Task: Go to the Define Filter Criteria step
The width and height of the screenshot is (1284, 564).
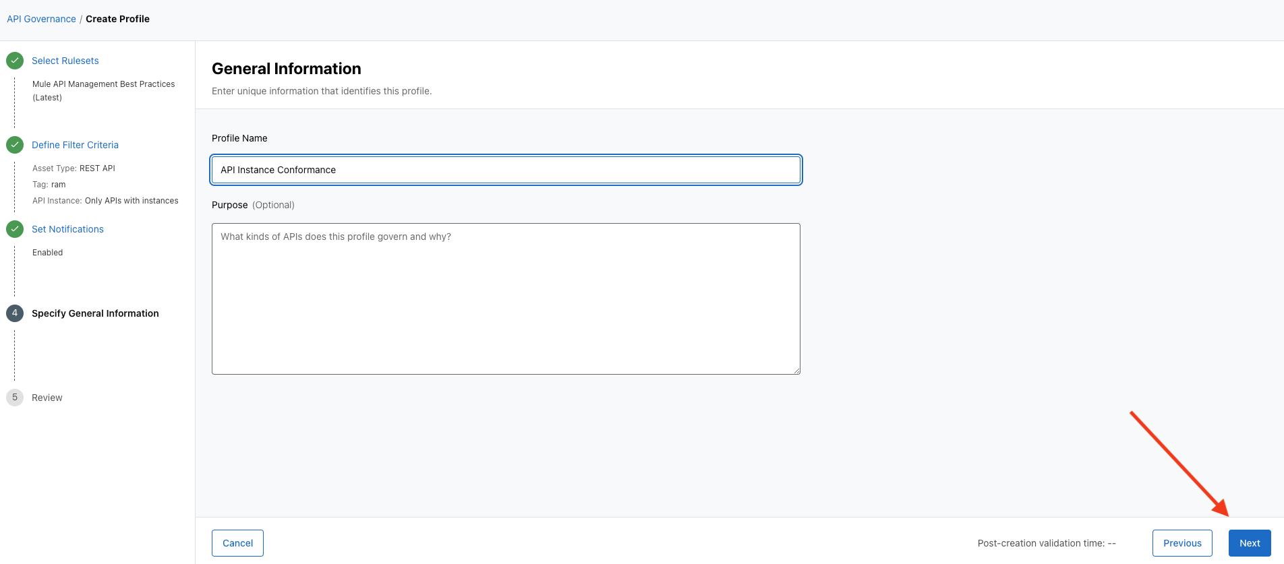Action: coord(75,145)
